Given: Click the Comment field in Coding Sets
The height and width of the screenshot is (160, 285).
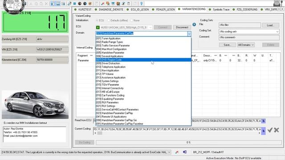Looking at the screenshot, I should pyautogui.click(x=249, y=37).
